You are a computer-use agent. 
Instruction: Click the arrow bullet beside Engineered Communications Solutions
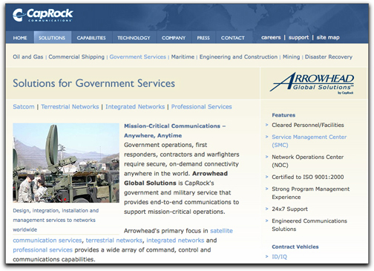[267, 221]
